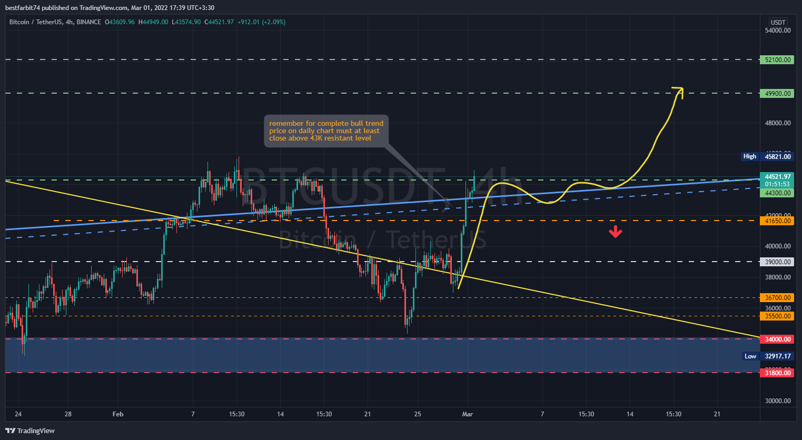Click the close value C44521.97

click(x=219, y=22)
